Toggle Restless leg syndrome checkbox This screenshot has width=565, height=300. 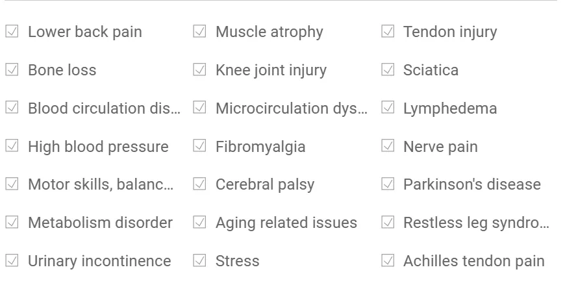388,222
